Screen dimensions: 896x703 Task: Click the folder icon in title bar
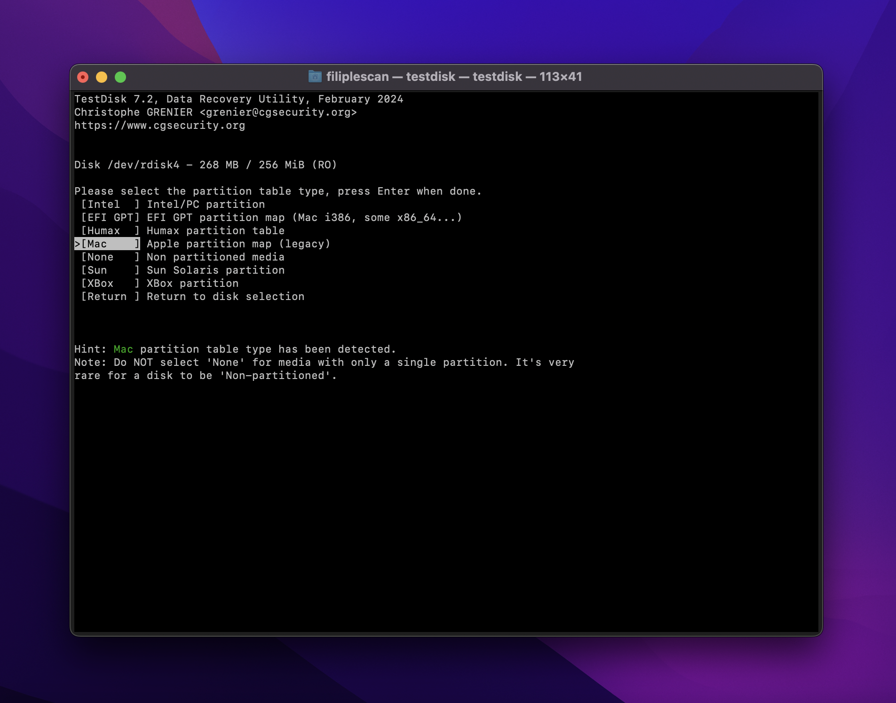(315, 76)
